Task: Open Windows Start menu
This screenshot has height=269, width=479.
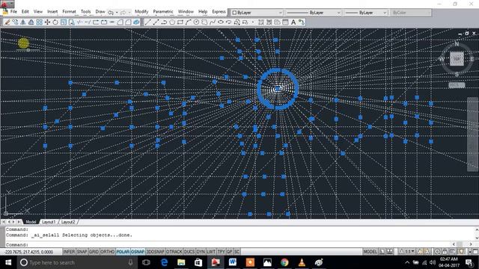Action: [x=8, y=262]
